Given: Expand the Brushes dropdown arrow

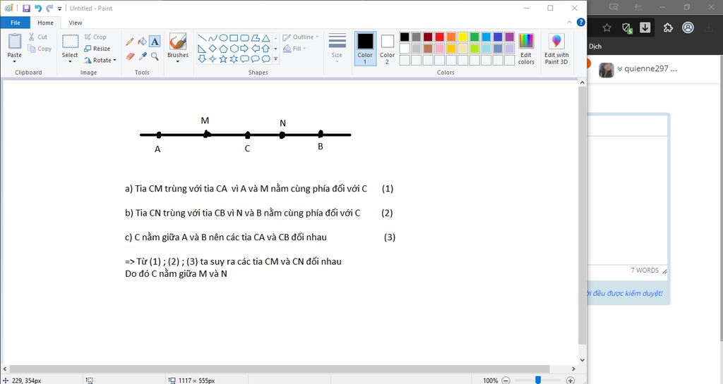Looking at the screenshot, I should pos(177,61).
